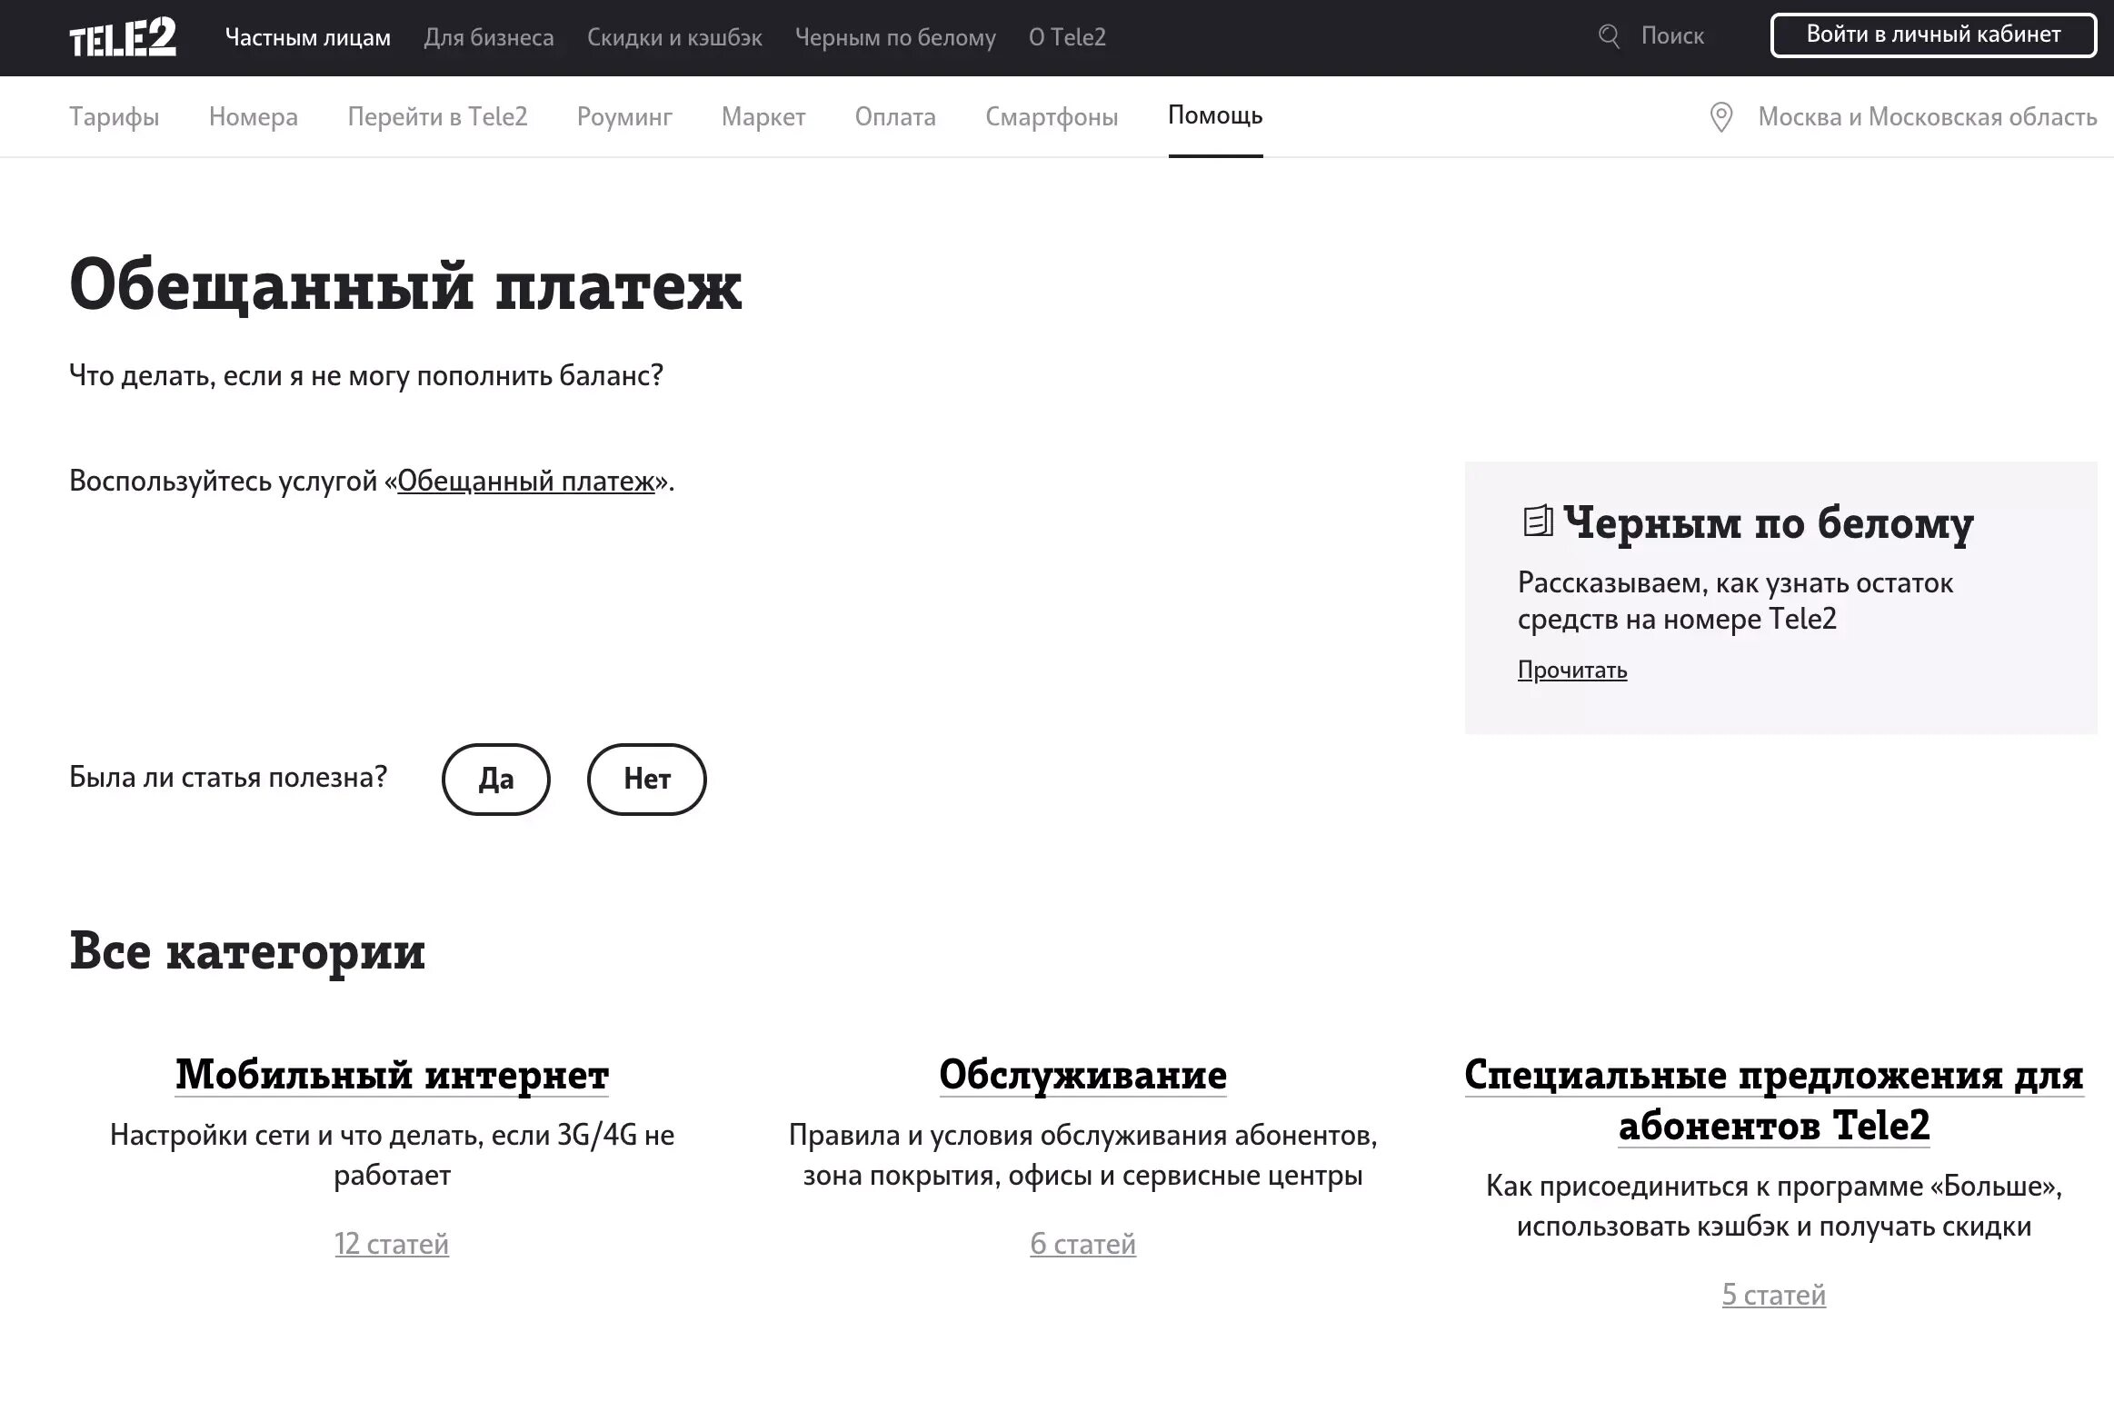Open Специальные предложения для абонентов Tele2
The height and width of the screenshot is (1401, 2114).
point(1773,1100)
